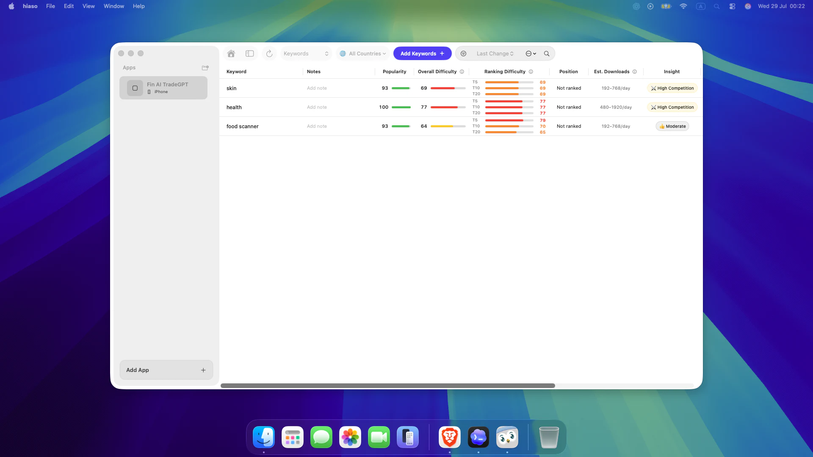The image size is (813, 457).
Task: Expand the ellipsis more-options menu
Action: click(x=531, y=54)
